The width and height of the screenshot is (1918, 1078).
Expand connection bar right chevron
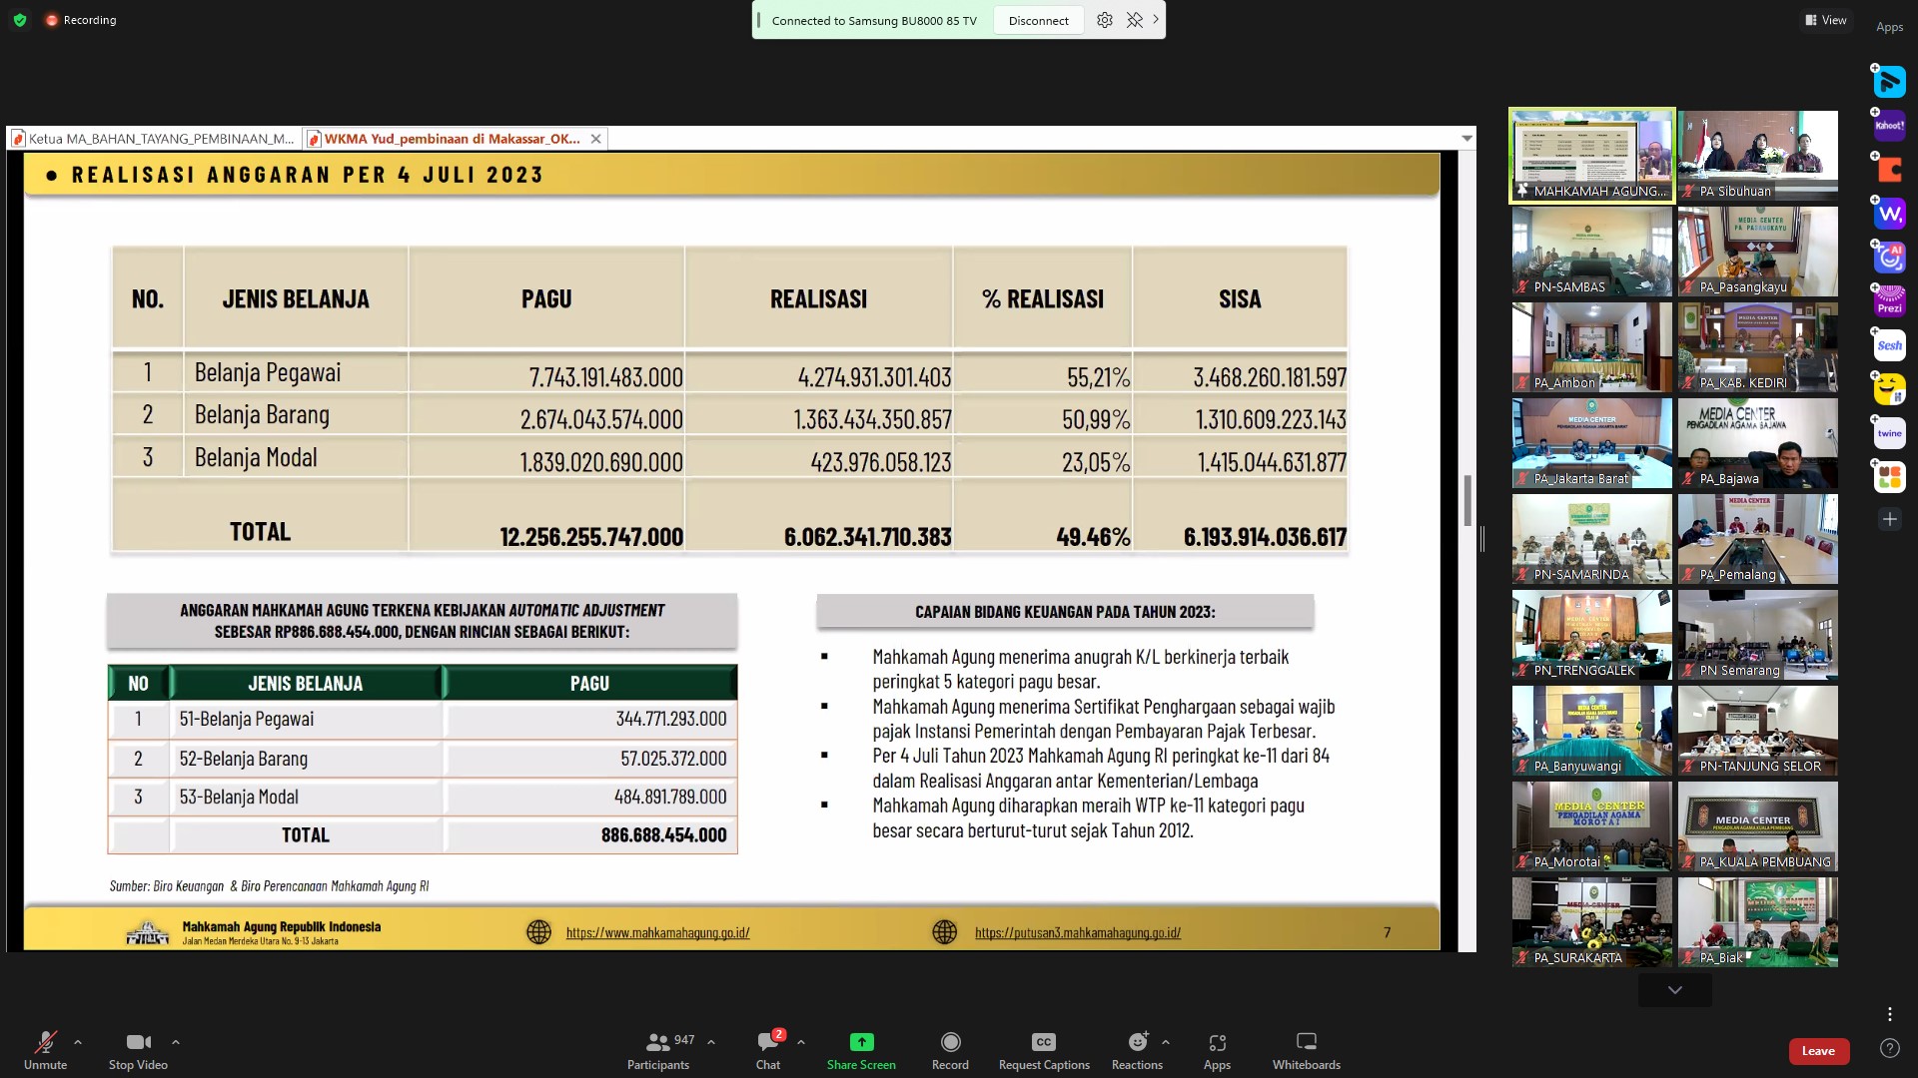click(x=1156, y=19)
